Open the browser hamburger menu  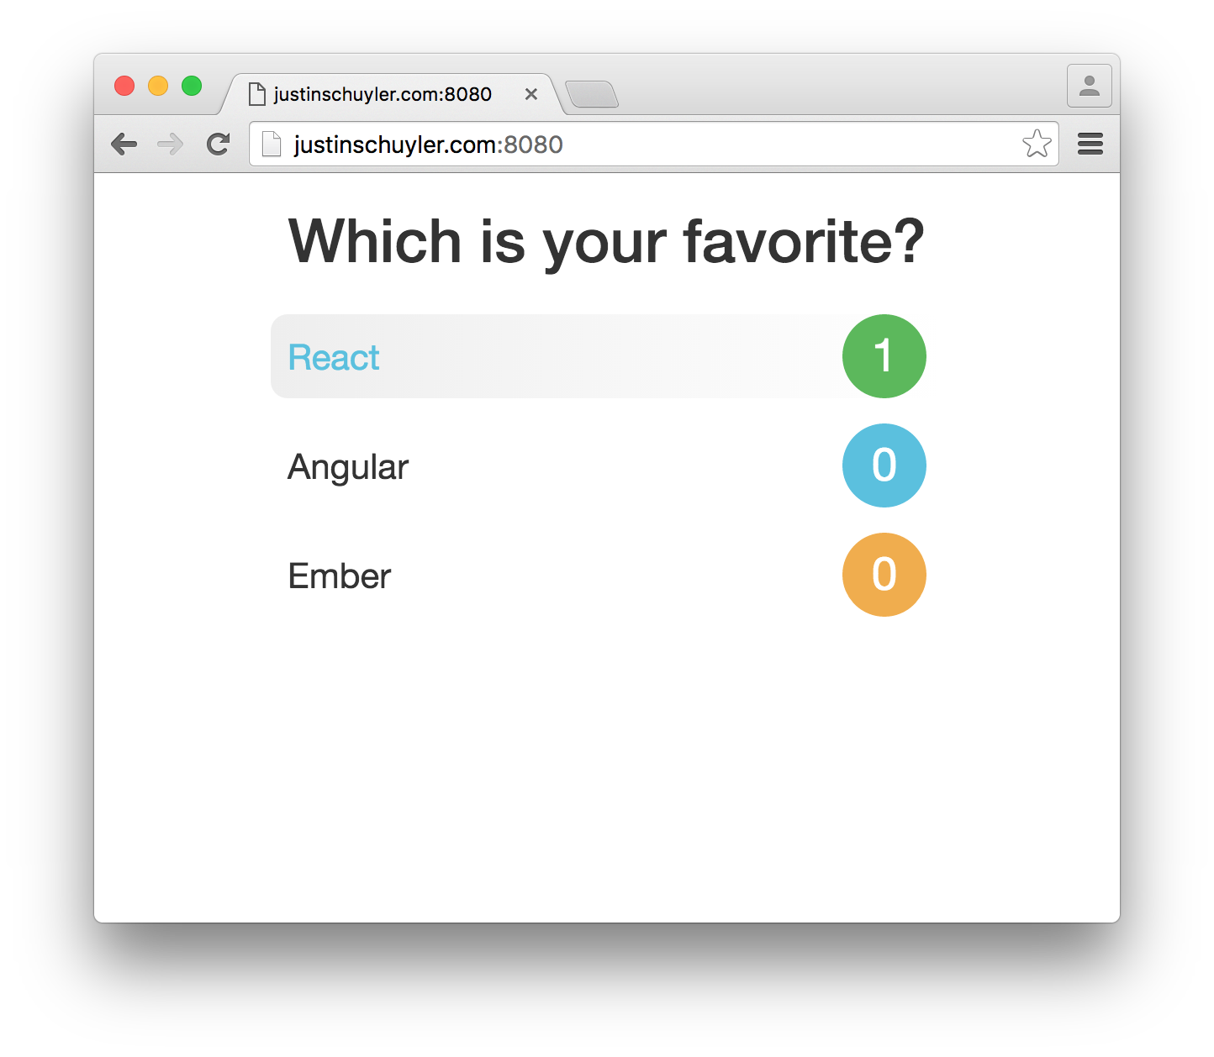[x=1090, y=144]
